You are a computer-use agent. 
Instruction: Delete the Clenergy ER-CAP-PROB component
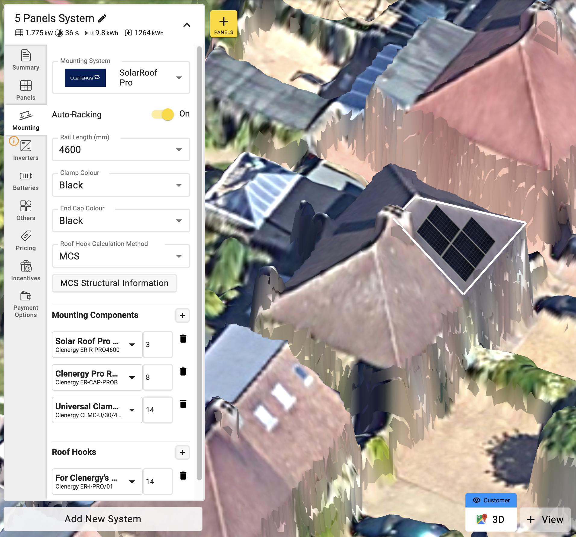[183, 371]
